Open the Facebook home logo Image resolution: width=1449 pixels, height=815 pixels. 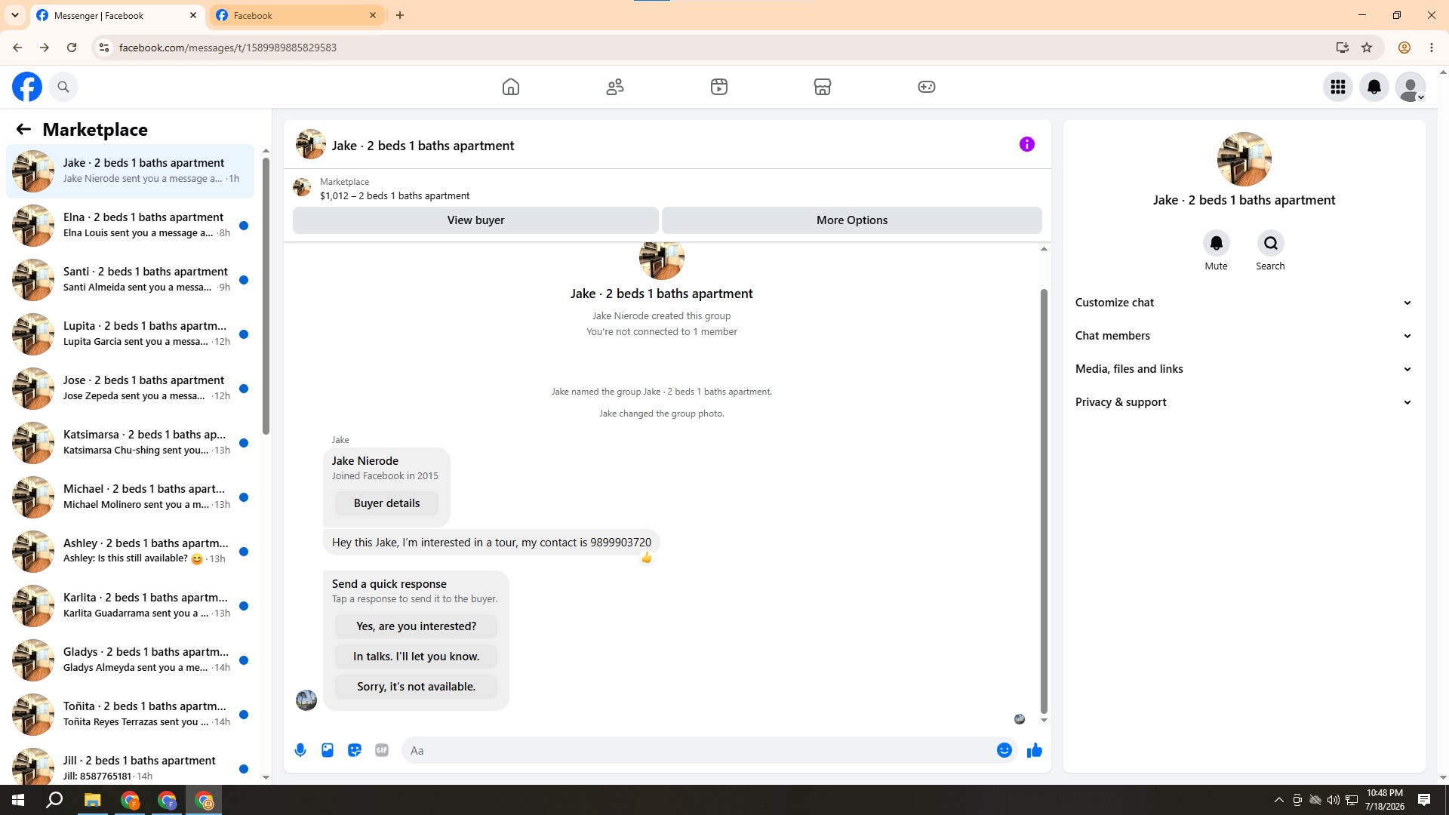pos(27,87)
